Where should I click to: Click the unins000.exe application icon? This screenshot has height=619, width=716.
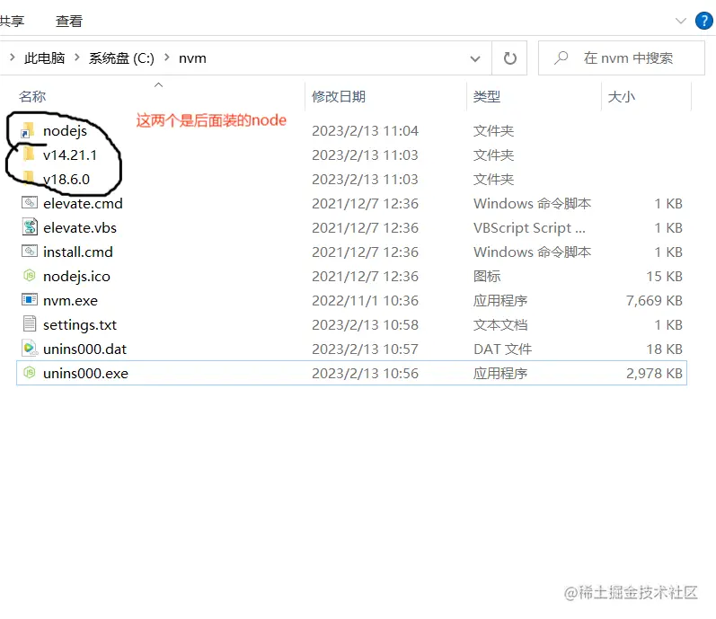point(30,373)
